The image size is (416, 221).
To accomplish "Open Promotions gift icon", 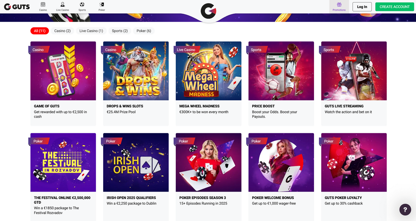I will [x=339, y=5].
